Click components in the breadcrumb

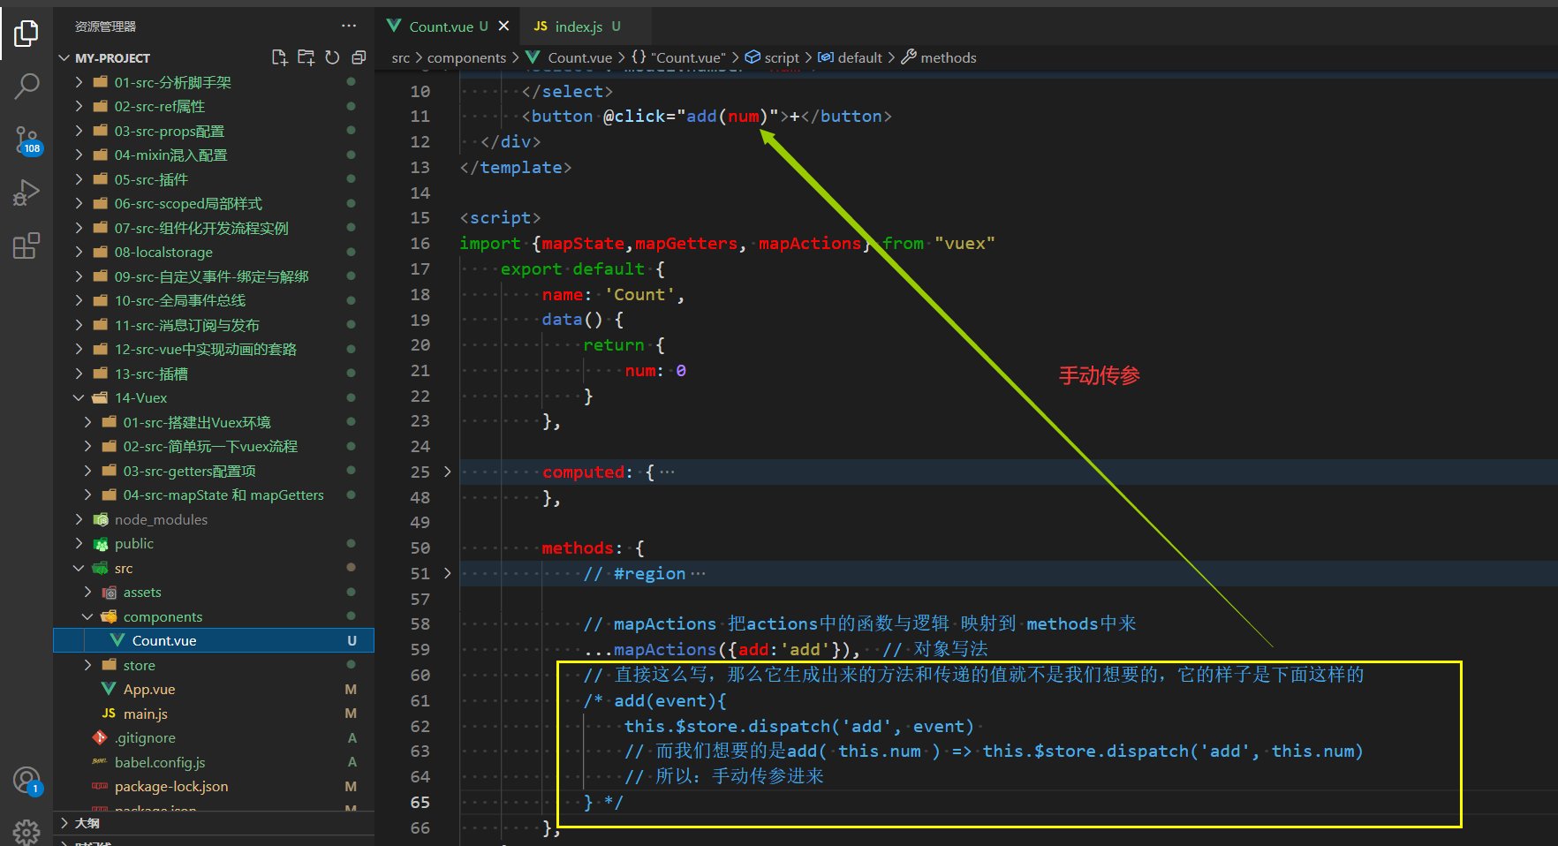466,57
